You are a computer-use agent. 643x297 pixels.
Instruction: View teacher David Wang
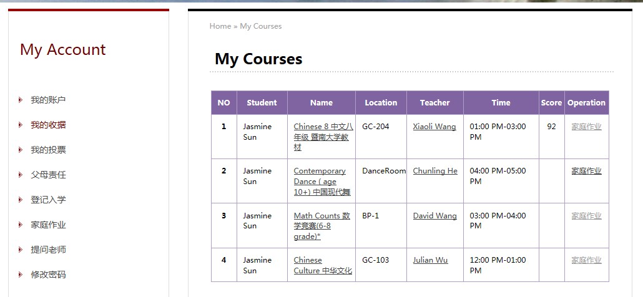point(434,215)
